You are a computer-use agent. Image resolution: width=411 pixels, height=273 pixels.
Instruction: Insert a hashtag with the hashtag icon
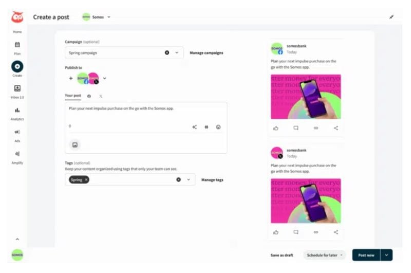pyautogui.click(x=207, y=127)
